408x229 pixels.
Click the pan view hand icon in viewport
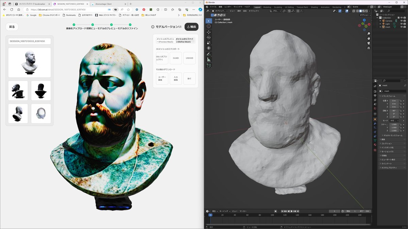pos(369,38)
